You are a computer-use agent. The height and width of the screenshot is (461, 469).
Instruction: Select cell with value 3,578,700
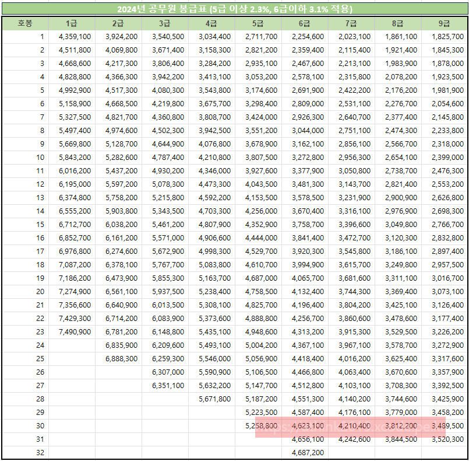coord(398,345)
